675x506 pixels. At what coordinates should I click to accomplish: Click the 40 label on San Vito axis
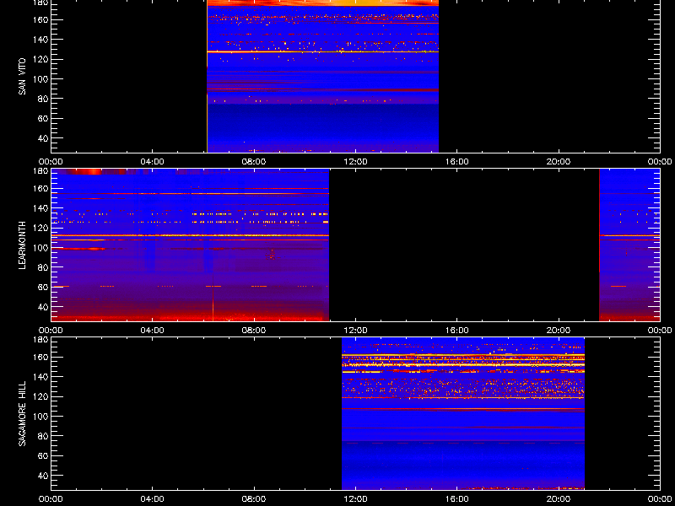(43, 138)
